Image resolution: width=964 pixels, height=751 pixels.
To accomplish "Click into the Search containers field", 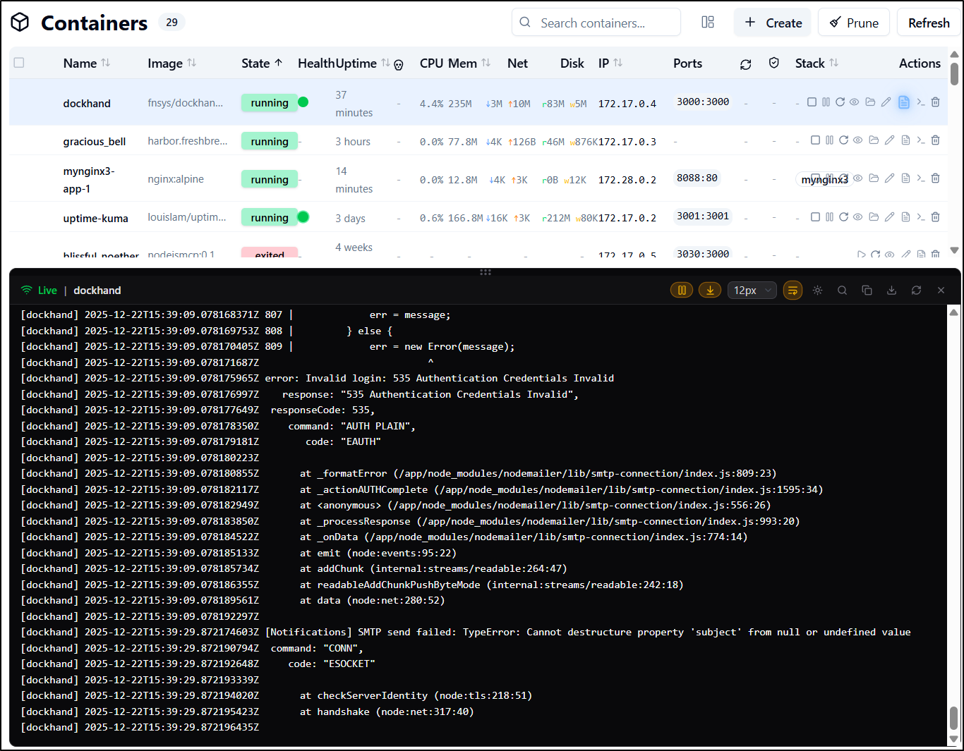I will (596, 23).
